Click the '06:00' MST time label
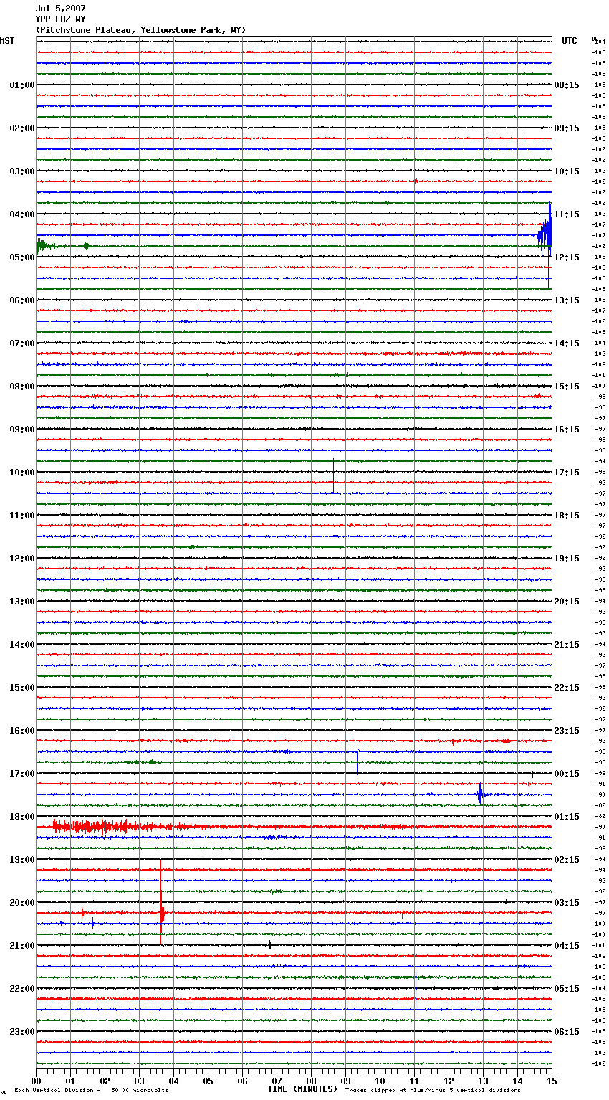 click(22, 300)
